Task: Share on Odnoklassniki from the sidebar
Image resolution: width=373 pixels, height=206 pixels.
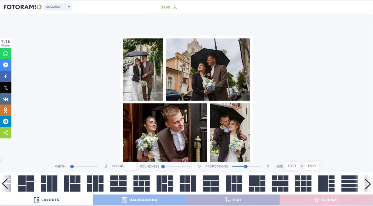Action: point(6,110)
